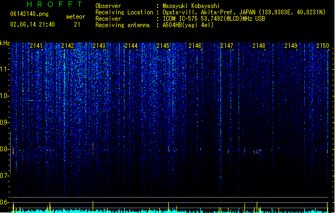Click the 2143 time marker
This screenshot has height=213, width=335.
[99, 45]
